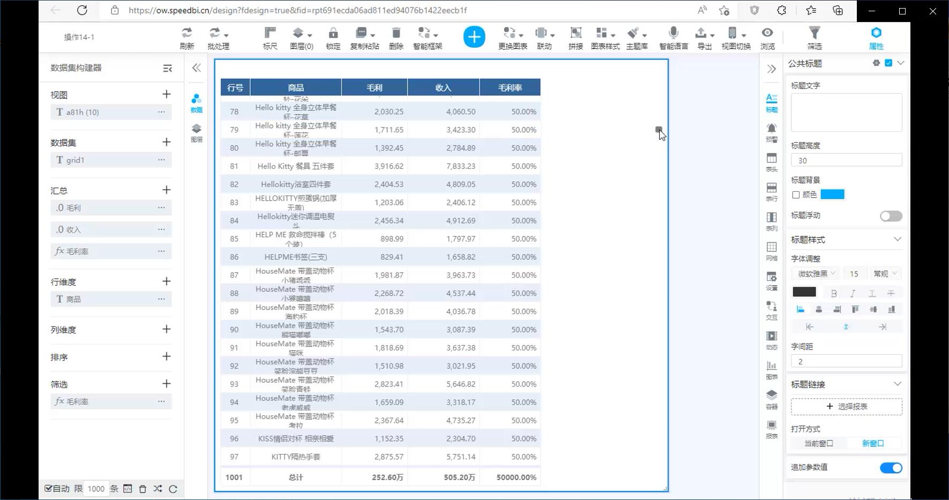This screenshot has height=500, width=949.
Task: Select 当前窗口 open mode
Action: [x=818, y=444]
